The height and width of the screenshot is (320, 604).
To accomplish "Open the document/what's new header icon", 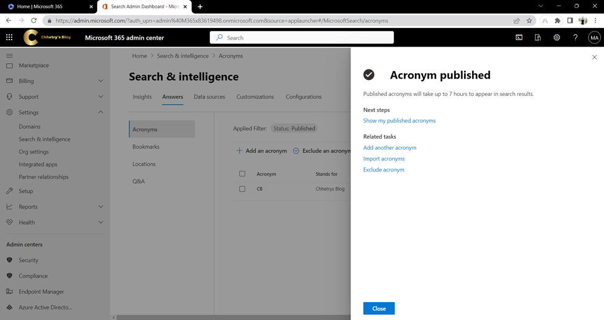I will 538,37.
